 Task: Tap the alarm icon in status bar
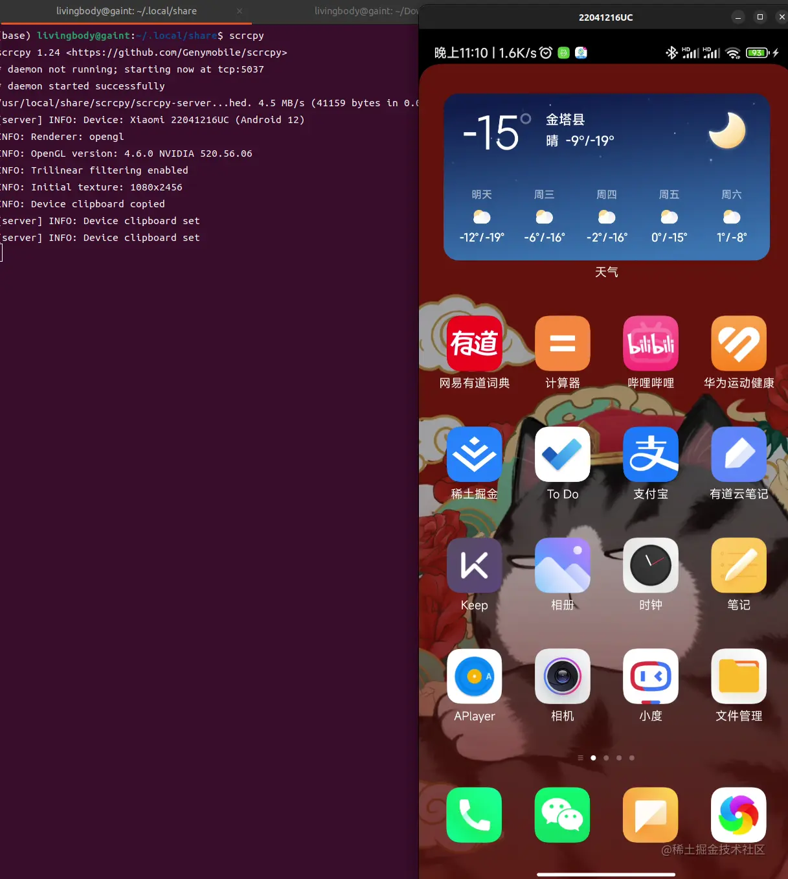click(546, 52)
